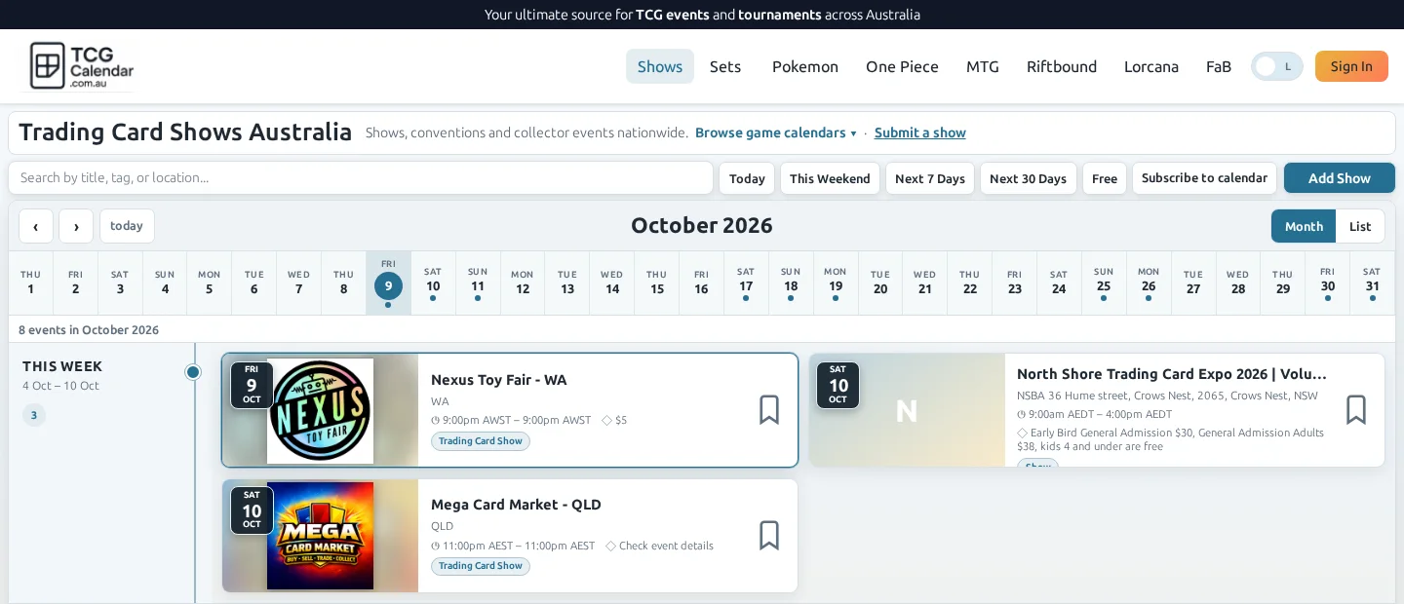Click '9:00am AEDT – 4:00pm AEDT' time

pos(1100,414)
